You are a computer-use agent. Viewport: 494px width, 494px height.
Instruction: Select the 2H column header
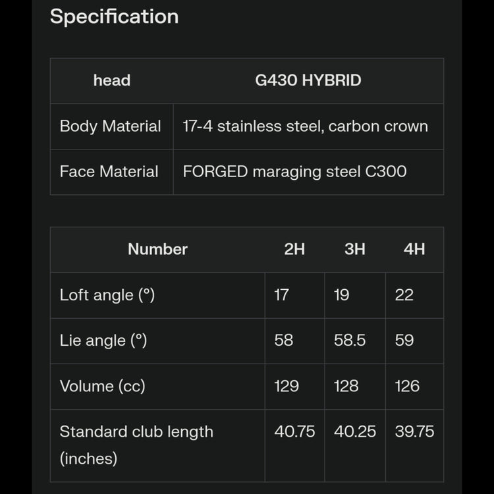tap(294, 249)
